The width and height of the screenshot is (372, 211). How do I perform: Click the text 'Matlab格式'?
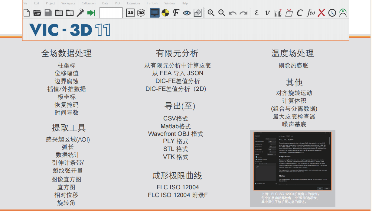[176, 126]
